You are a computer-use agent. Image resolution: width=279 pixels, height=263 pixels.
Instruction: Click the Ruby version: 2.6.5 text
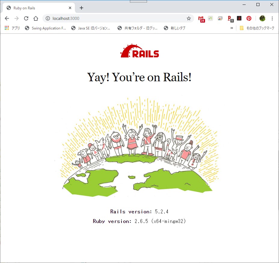tap(139, 221)
